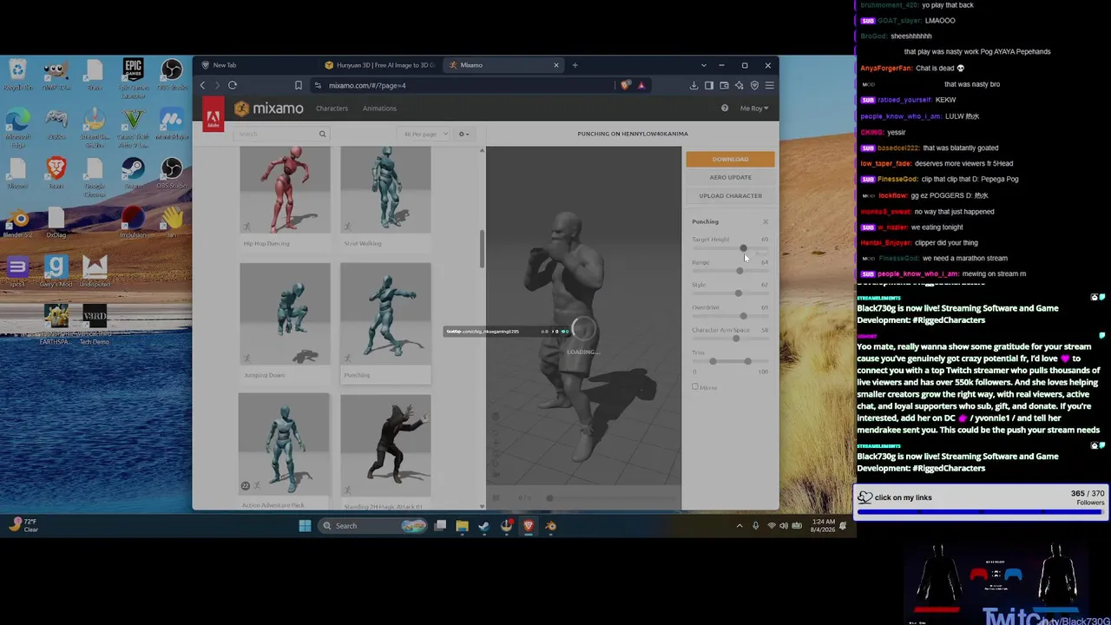This screenshot has width=1111, height=625.
Task: Select the Hip Hop Dancing animation thumbnail
Action: (285, 190)
